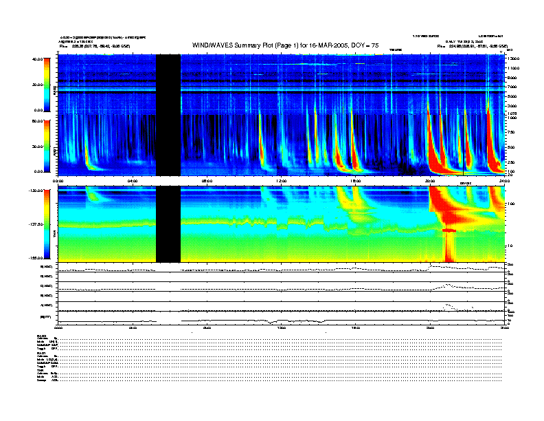Screen dimensions: 544x421
Task: Click the -137.50 color scale label
Action: tap(36, 224)
